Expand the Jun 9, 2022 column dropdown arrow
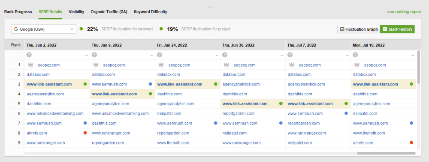The height and width of the screenshot is (162, 429). (152, 56)
